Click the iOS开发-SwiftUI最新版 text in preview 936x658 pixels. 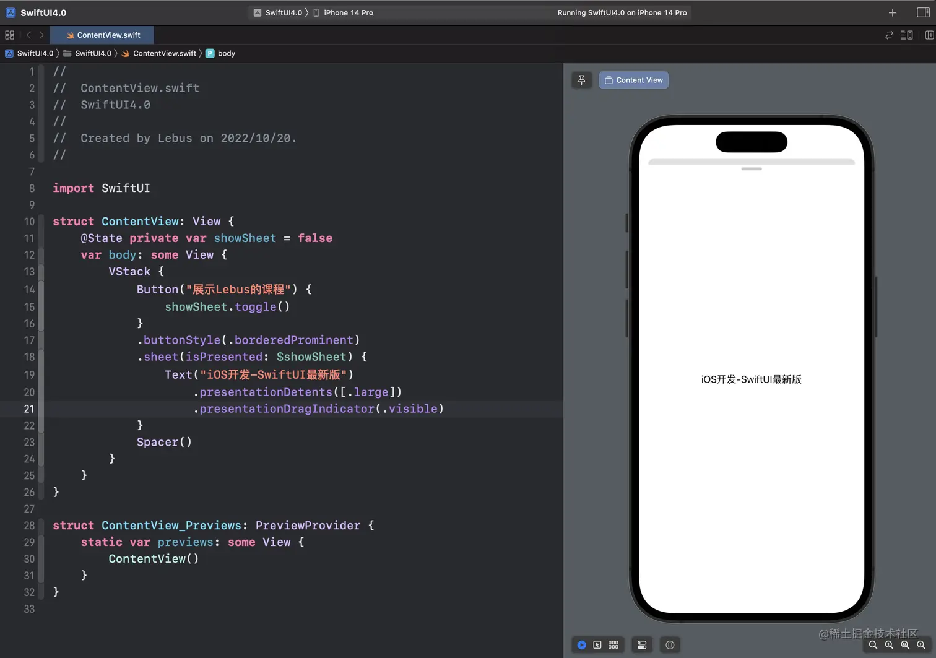(752, 379)
